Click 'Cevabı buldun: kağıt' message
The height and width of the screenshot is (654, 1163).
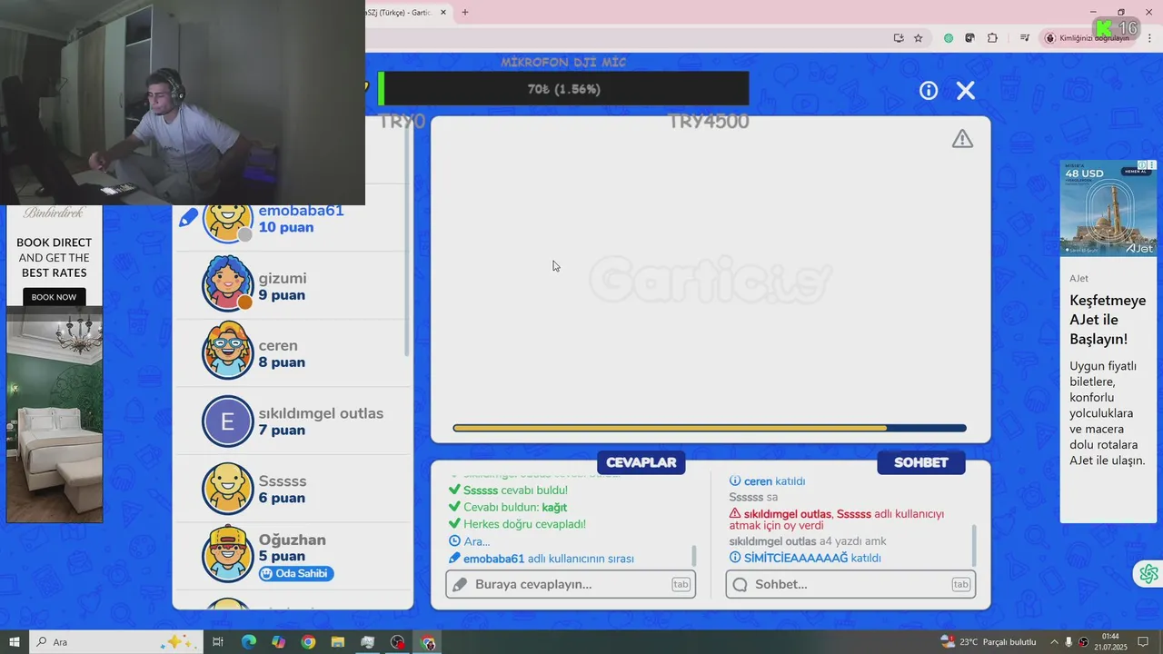point(508,507)
